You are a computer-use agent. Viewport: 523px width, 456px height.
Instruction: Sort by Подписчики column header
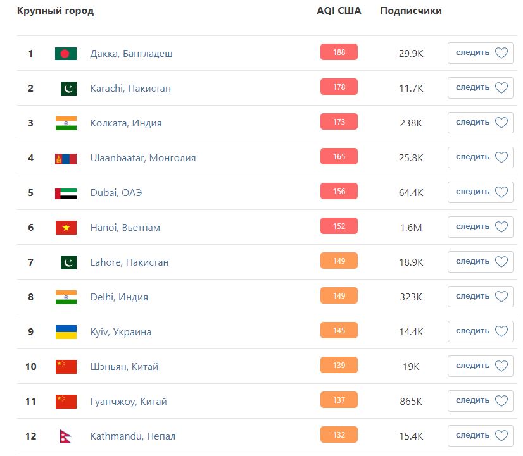(x=411, y=11)
